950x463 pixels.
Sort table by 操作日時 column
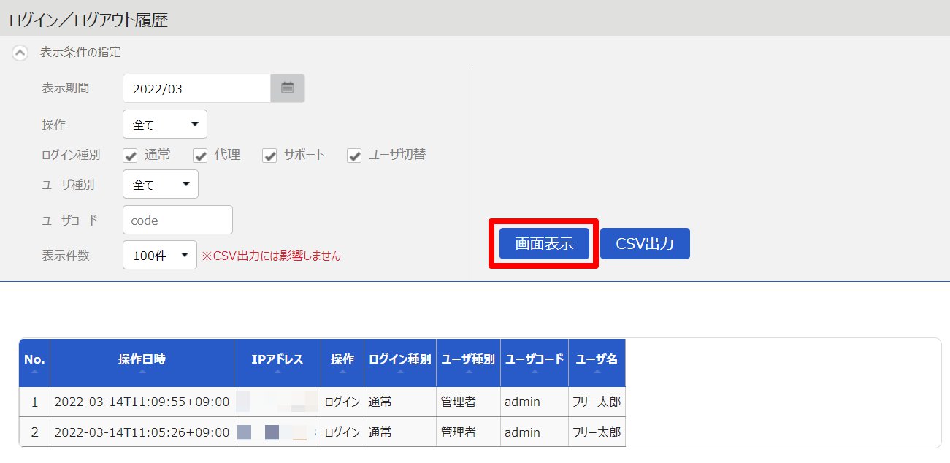[x=142, y=362]
